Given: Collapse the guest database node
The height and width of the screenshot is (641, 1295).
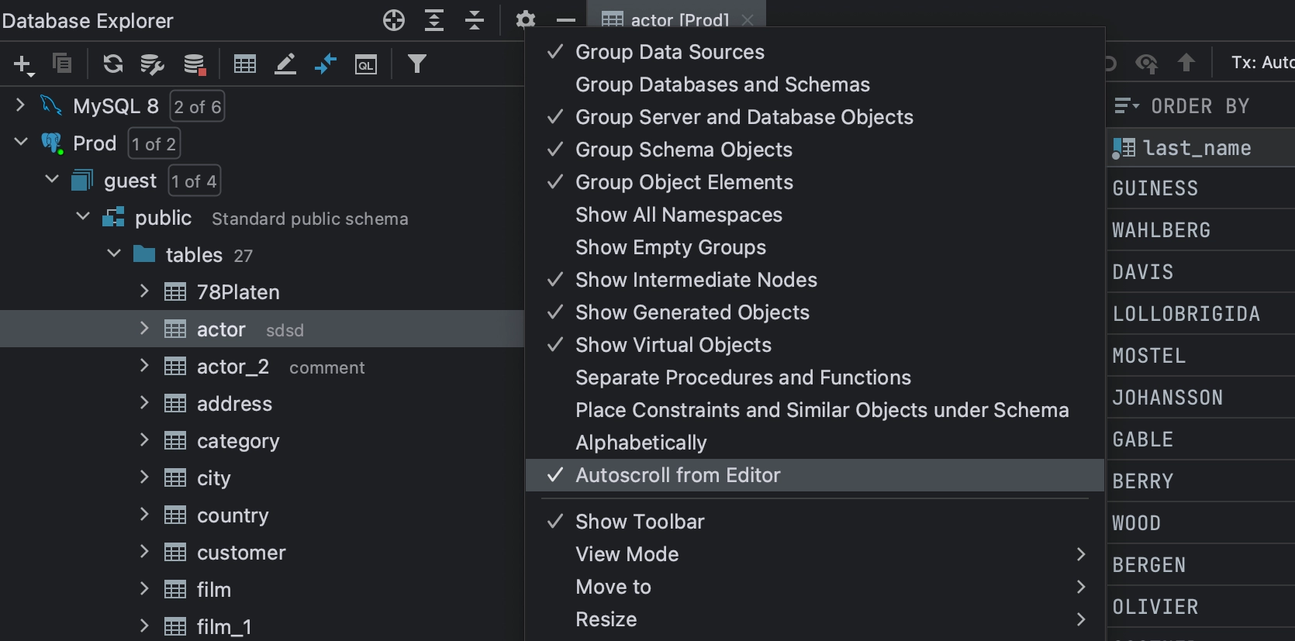Looking at the screenshot, I should tap(52, 180).
